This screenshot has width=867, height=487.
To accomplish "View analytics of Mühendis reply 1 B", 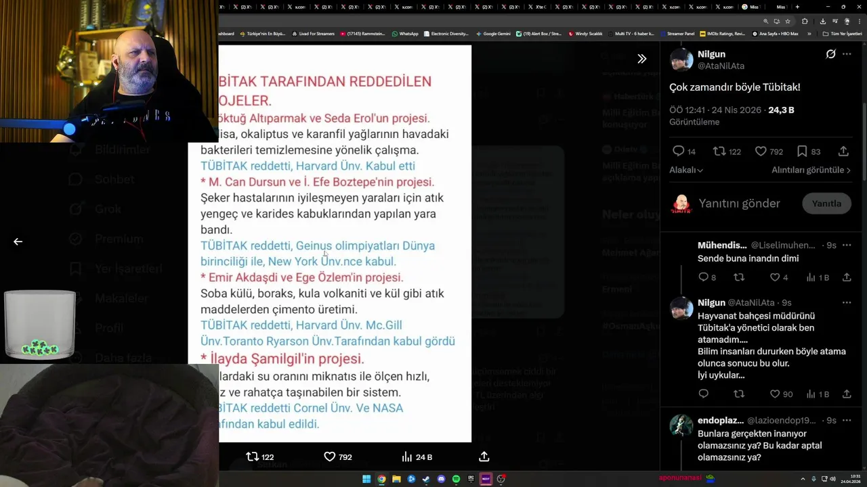I will 818,277.
